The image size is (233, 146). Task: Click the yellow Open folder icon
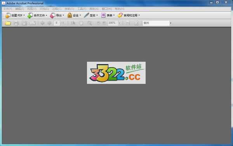pyautogui.click(x=8, y=23)
